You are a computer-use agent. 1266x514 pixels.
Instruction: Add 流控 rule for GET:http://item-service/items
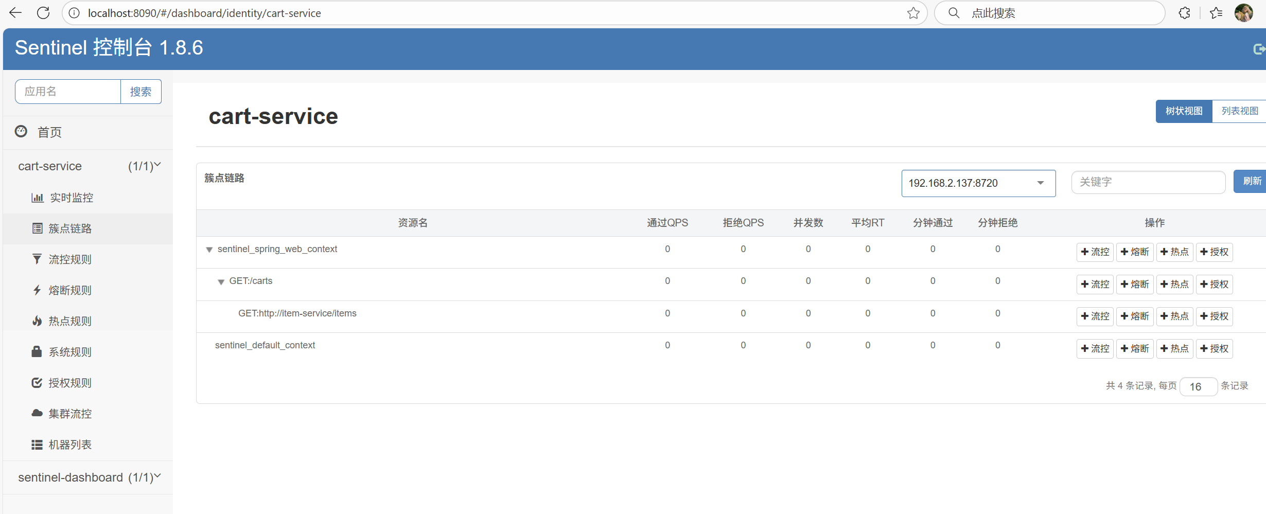(1095, 316)
